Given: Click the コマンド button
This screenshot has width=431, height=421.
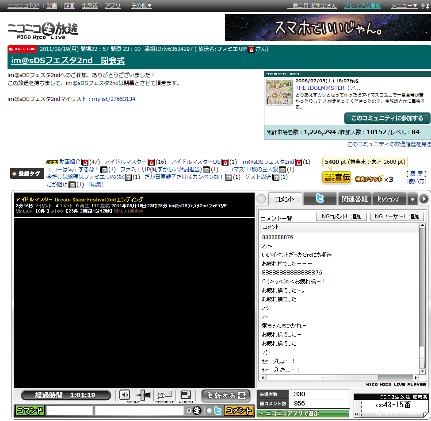Looking at the screenshot, I should coord(30,410).
